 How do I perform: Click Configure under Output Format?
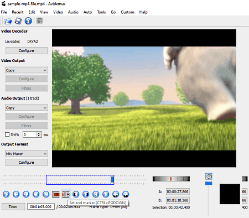click(27, 162)
